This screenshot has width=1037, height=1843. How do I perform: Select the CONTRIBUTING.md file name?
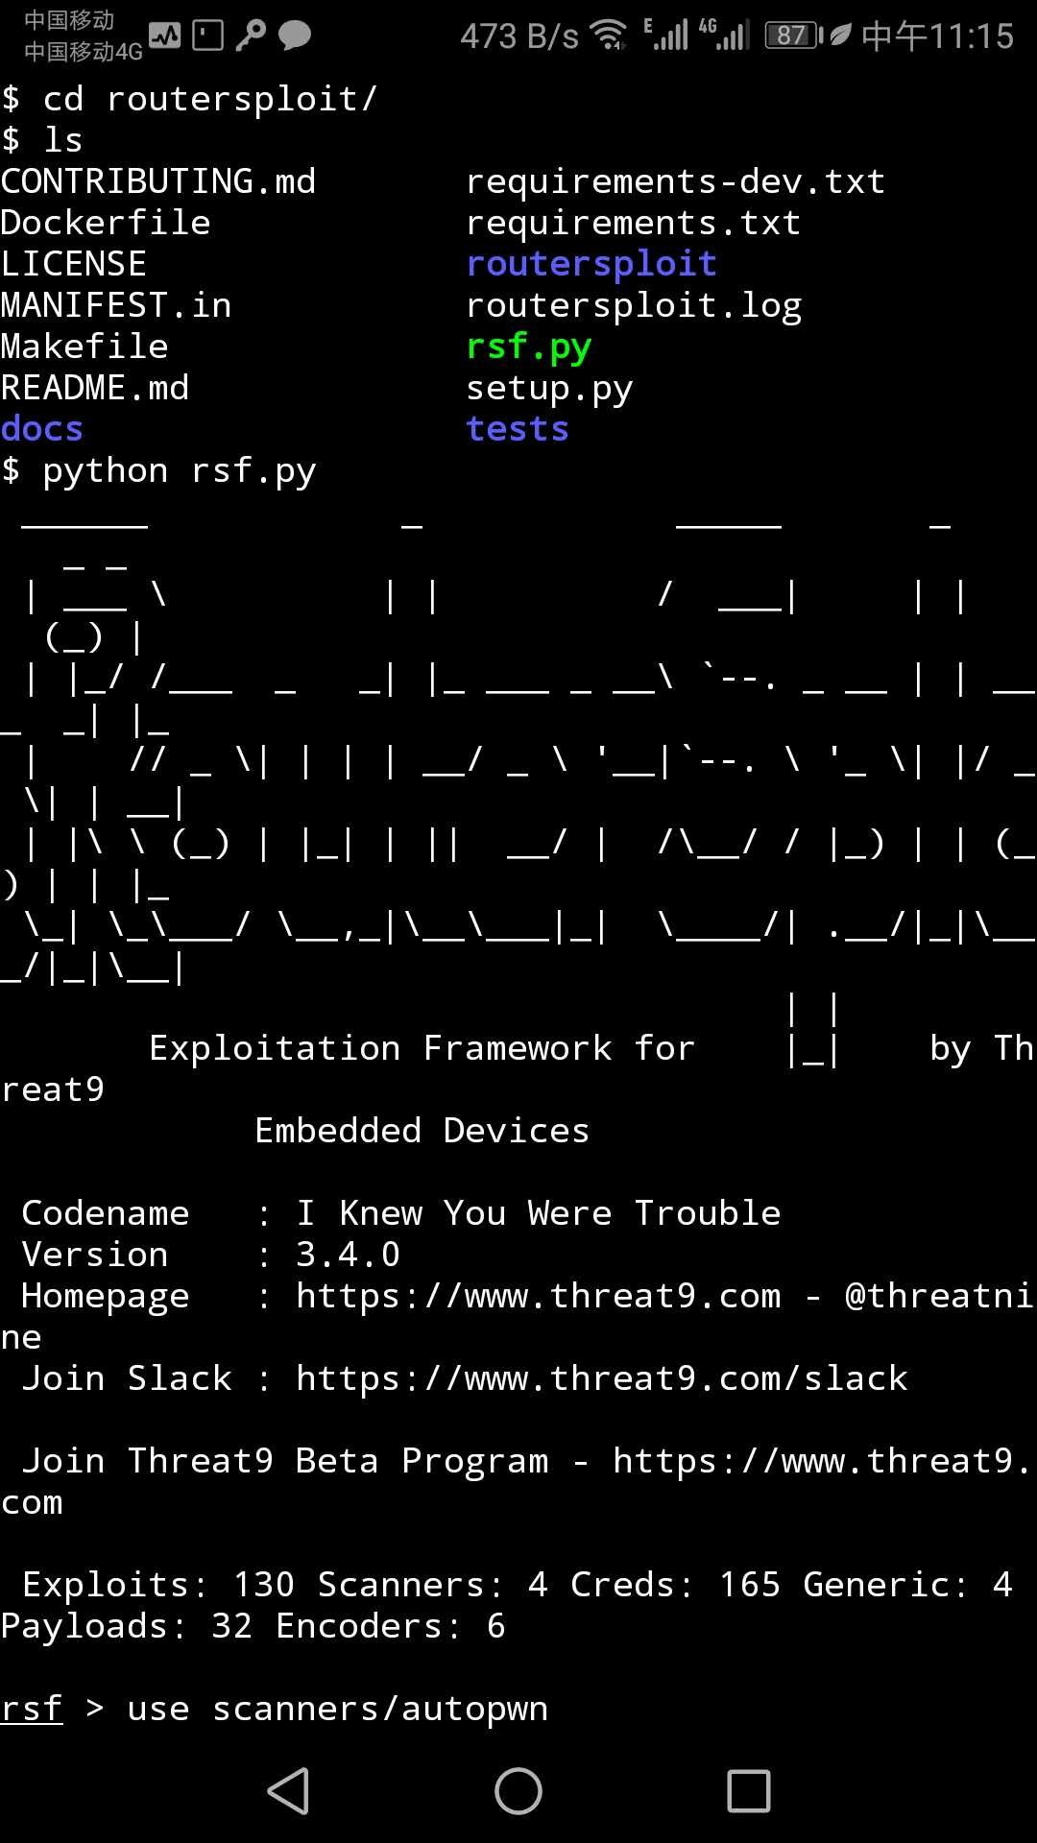(157, 181)
